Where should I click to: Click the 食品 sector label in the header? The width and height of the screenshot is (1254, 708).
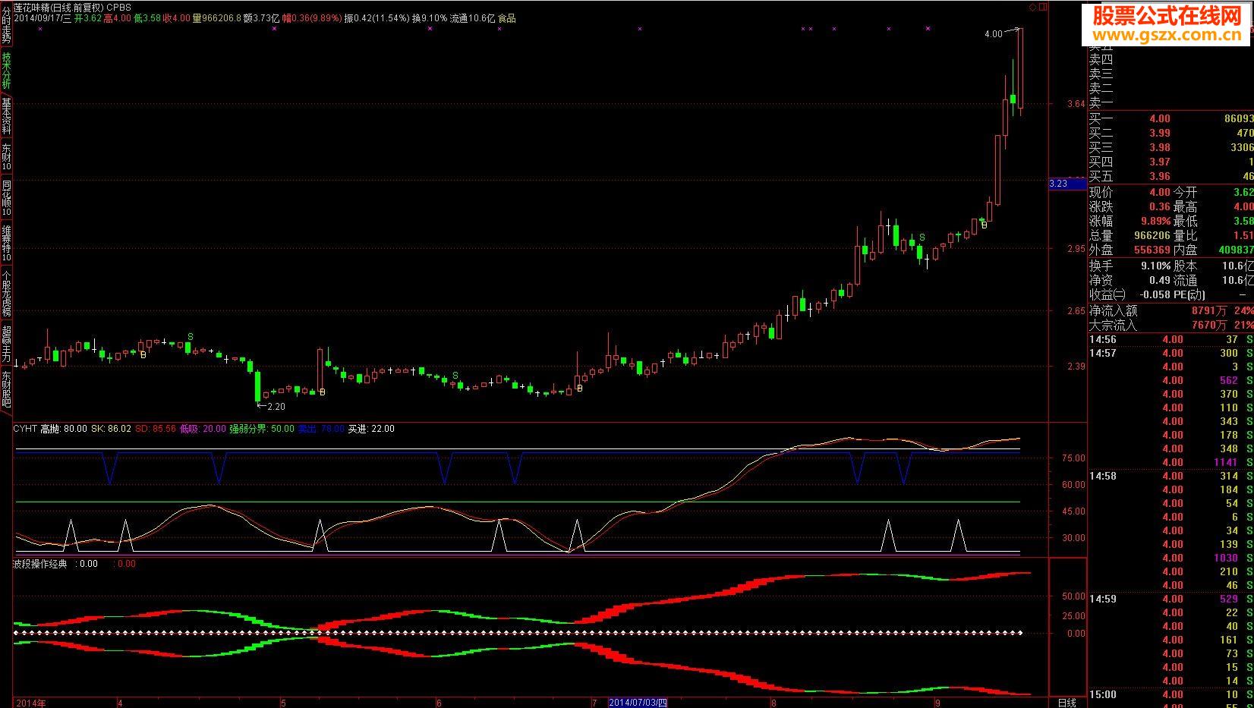coord(506,18)
